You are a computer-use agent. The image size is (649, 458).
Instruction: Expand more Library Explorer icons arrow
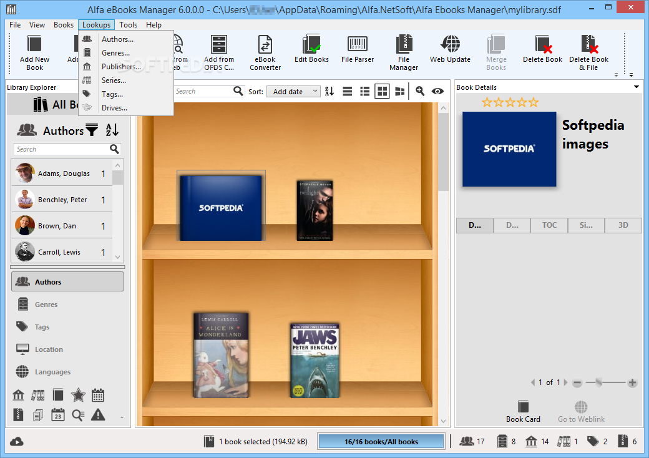coord(122,417)
